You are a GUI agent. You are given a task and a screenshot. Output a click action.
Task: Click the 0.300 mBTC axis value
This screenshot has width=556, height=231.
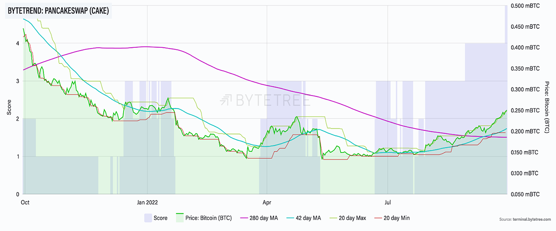pyautogui.click(x=526, y=89)
